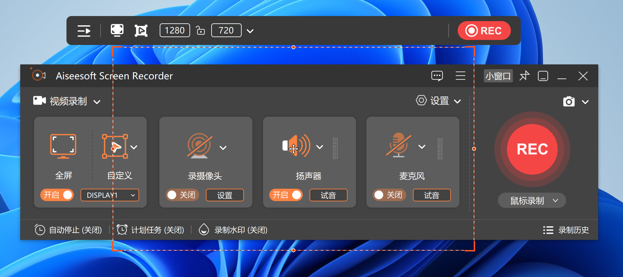Image resolution: width=623 pixels, height=277 pixels.
Task: Click the 麦克风 microphone icon
Action: tap(399, 145)
